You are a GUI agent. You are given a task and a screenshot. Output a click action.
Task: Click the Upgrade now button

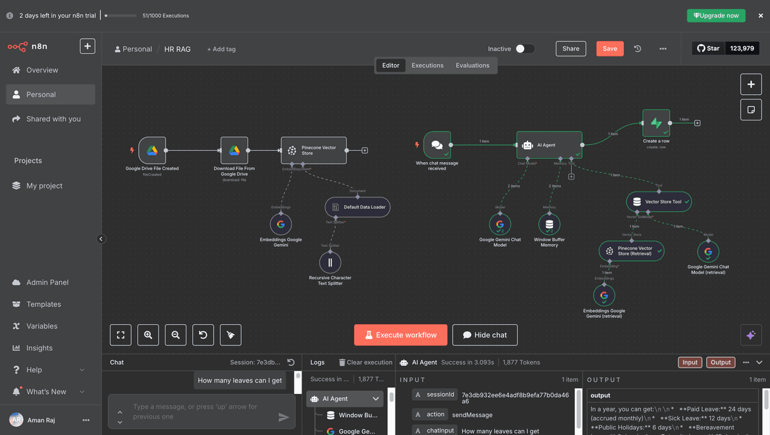pos(716,15)
